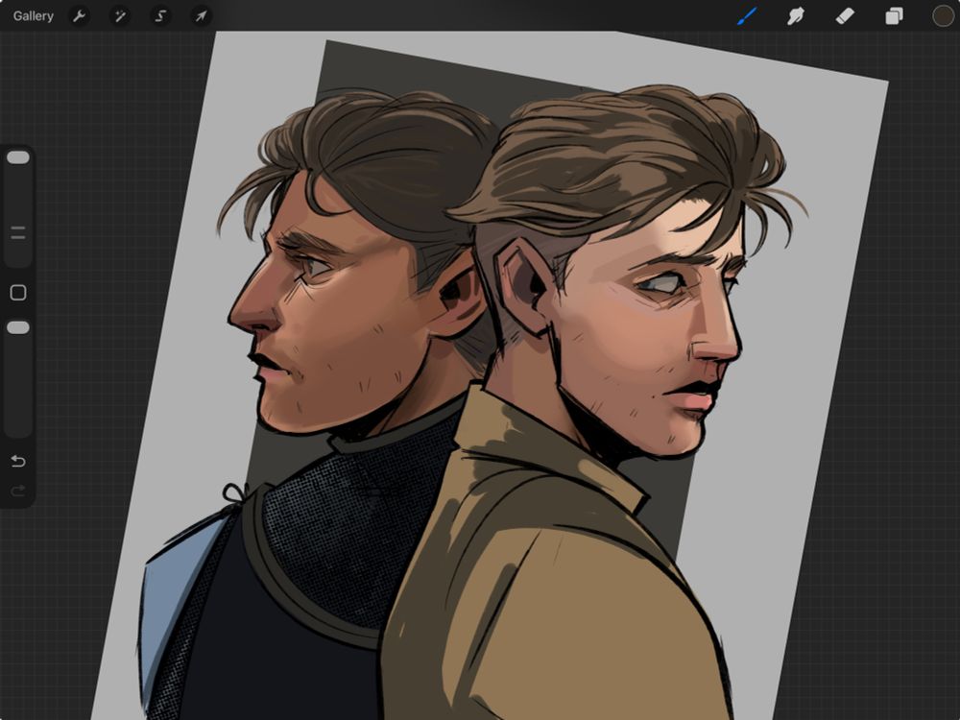The width and height of the screenshot is (960, 720).
Task: Open the Layers panel
Action: [x=894, y=16]
